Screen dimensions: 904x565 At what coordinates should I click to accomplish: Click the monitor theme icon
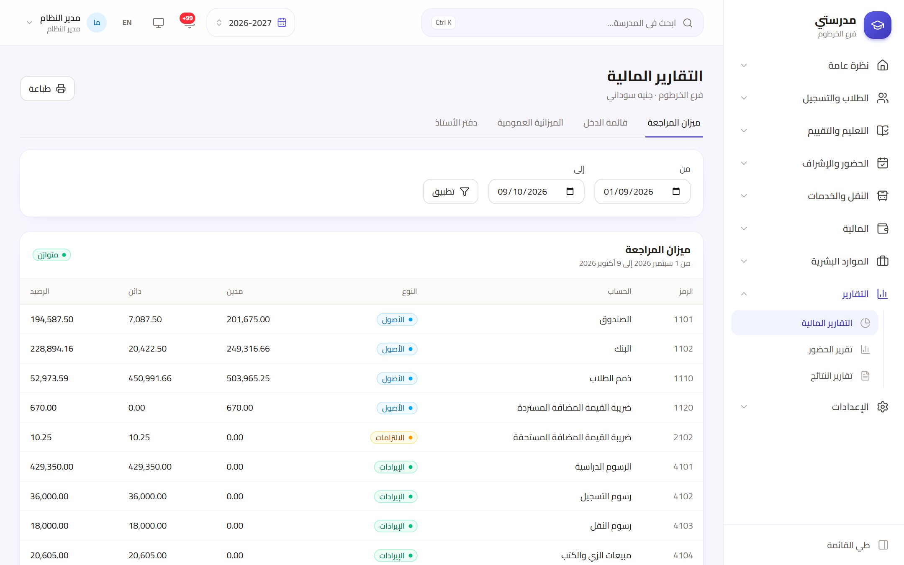point(158,23)
